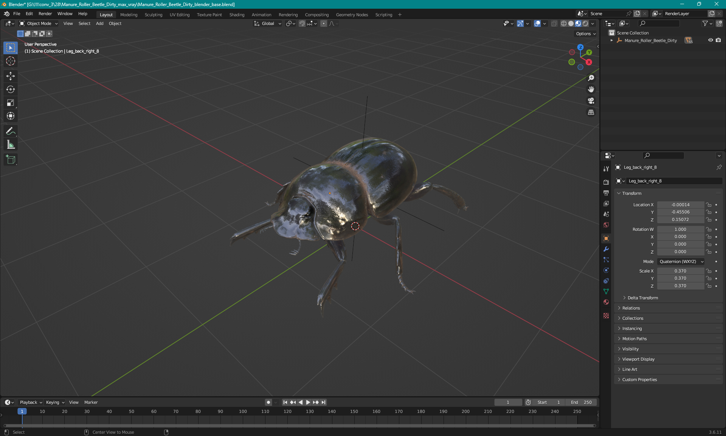The height and width of the screenshot is (436, 726).
Task: Open the Scene properties tab
Action: tap(606, 214)
